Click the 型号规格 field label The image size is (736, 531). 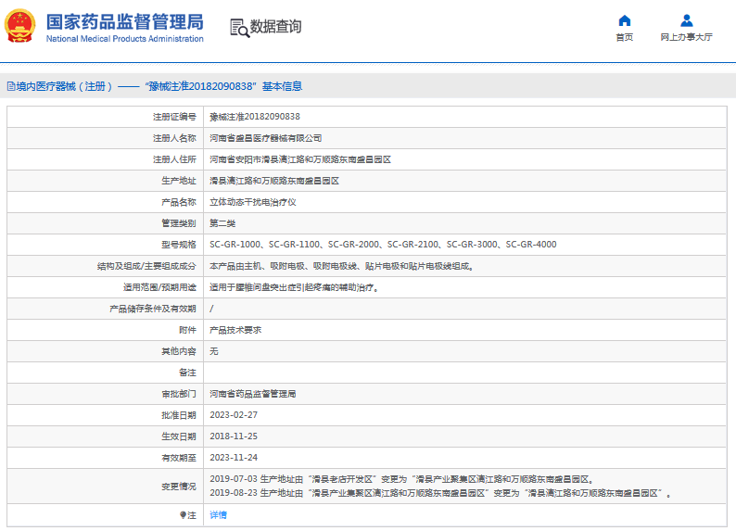click(x=178, y=245)
